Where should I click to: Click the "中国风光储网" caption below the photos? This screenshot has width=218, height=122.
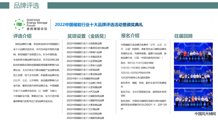205,114
